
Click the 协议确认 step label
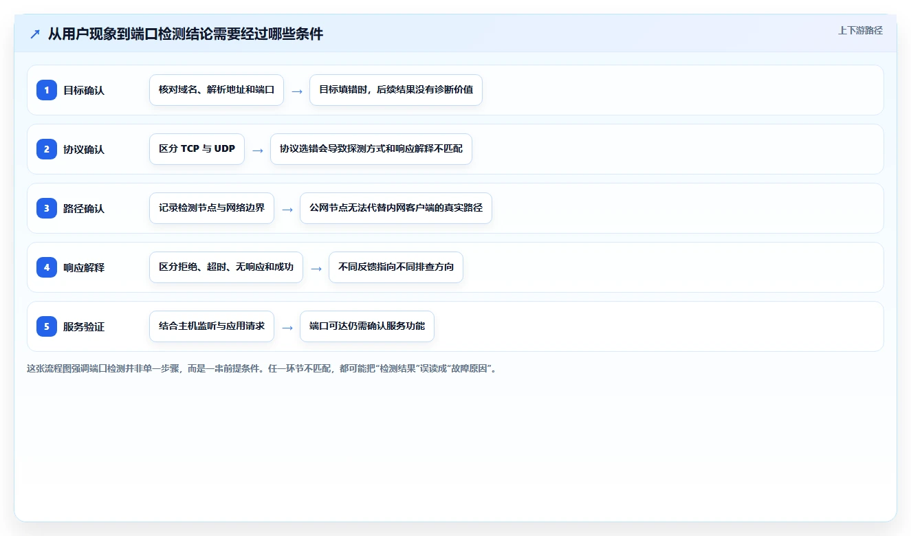(84, 149)
